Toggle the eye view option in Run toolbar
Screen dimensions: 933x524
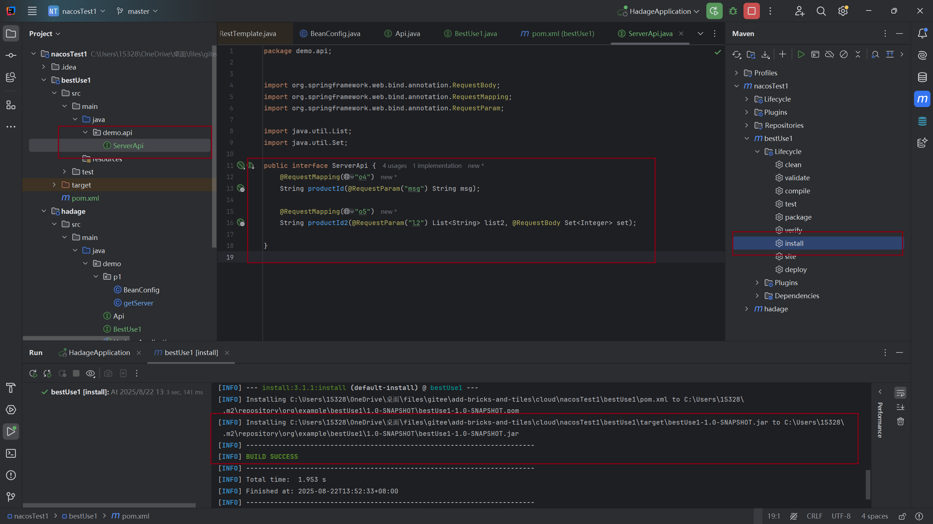pyautogui.click(x=90, y=373)
